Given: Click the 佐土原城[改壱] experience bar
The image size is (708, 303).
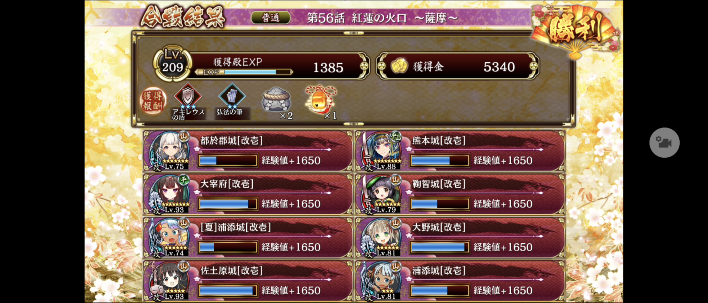Looking at the screenshot, I should [x=228, y=290].
